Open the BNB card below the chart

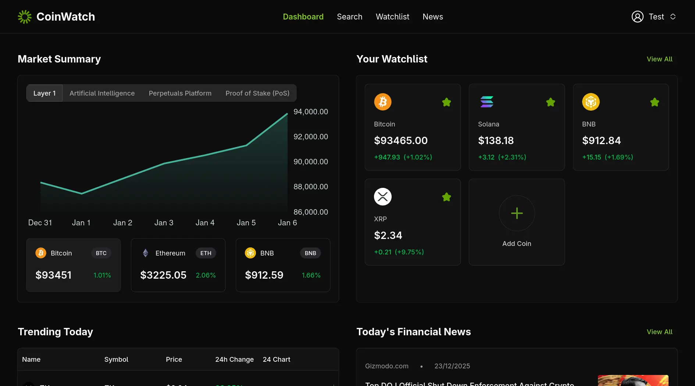coord(283,265)
